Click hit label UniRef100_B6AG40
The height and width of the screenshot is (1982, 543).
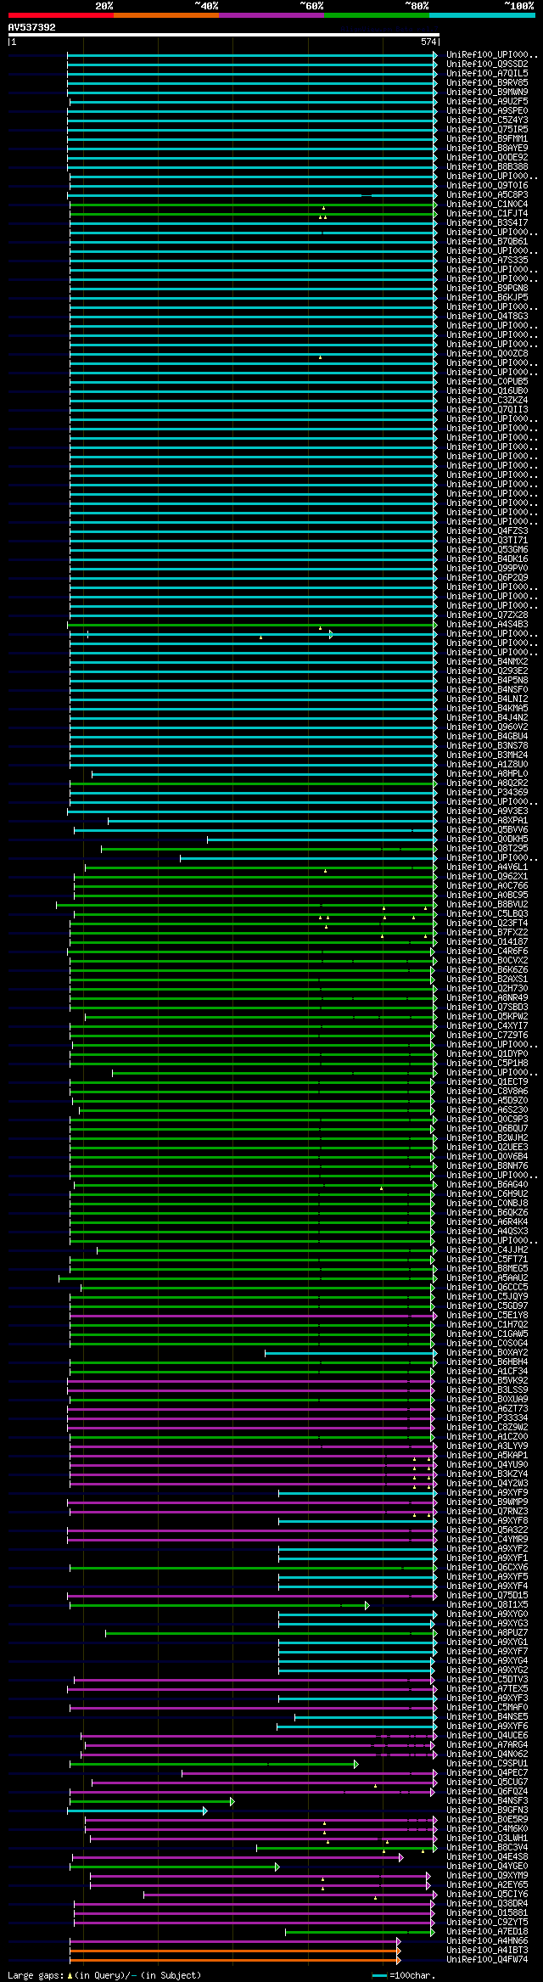(x=487, y=1184)
